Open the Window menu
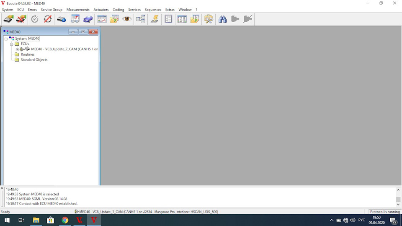 [185, 10]
